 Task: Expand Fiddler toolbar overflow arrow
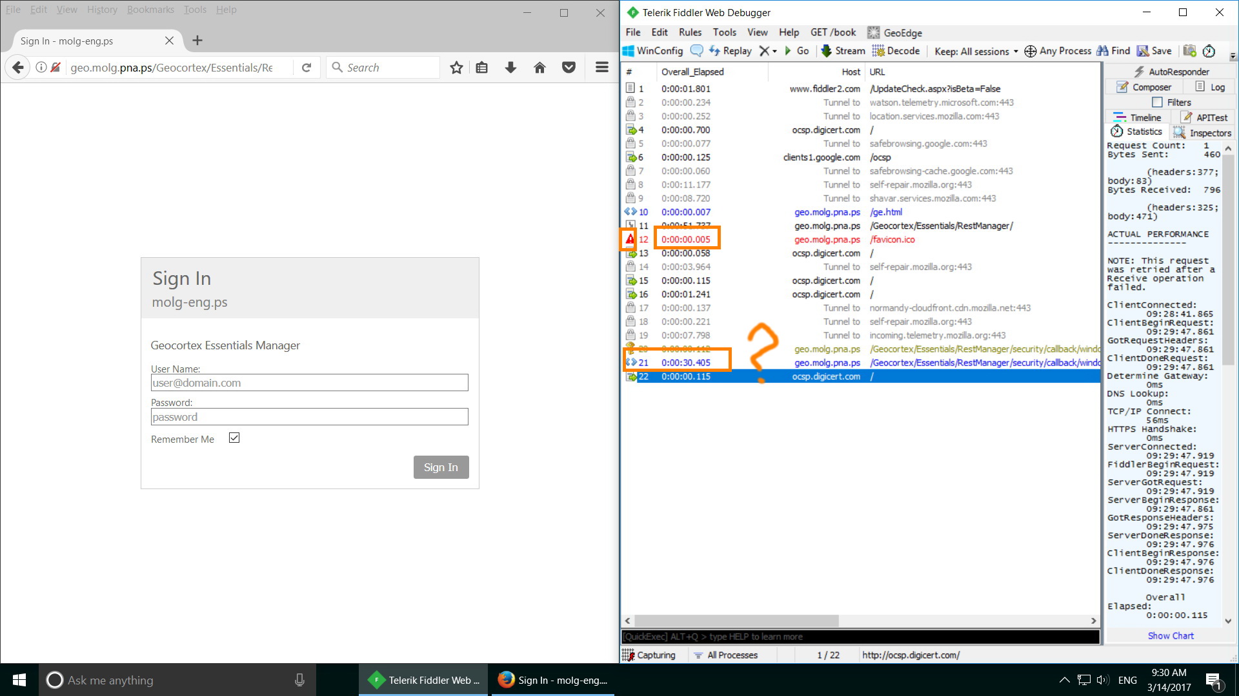[1233, 56]
